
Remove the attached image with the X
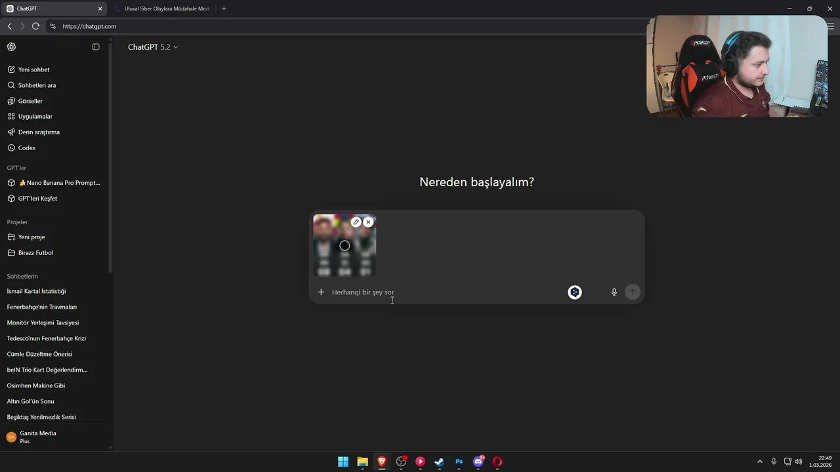(x=368, y=222)
